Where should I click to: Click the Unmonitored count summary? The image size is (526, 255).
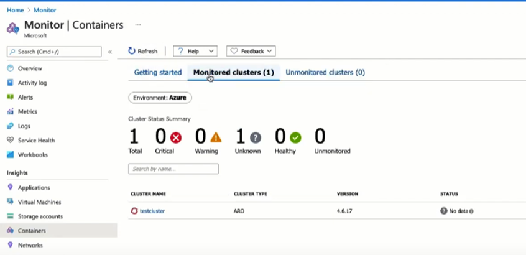tap(332, 141)
